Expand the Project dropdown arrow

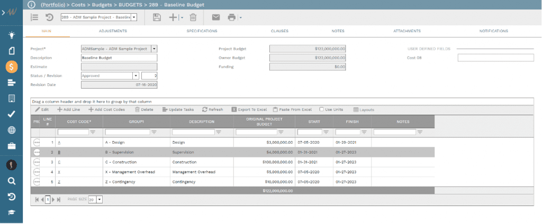coord(154,49)
